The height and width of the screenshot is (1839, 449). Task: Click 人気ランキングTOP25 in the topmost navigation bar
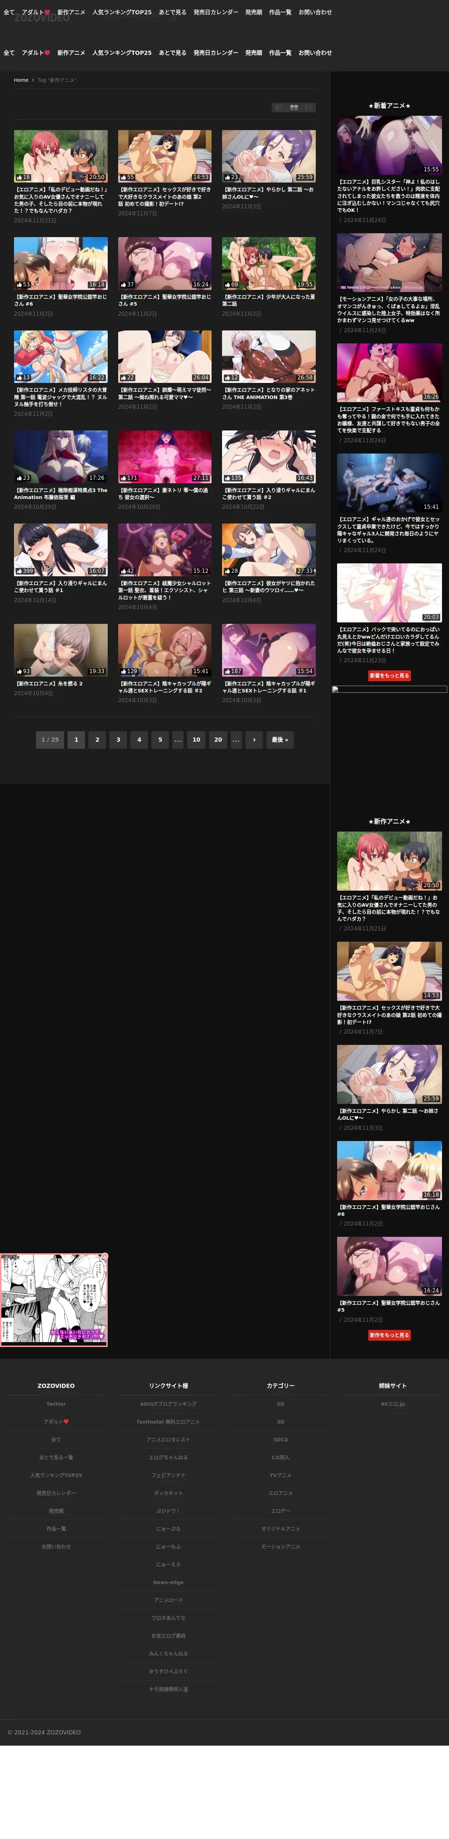[122, 12]
